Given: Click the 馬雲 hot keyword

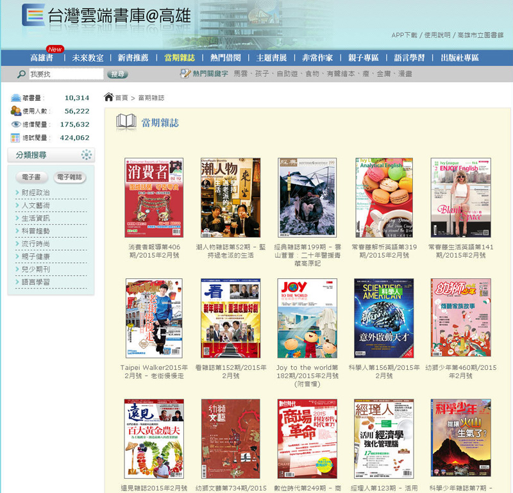Looking at the screenshot, I should click(240, 74).
